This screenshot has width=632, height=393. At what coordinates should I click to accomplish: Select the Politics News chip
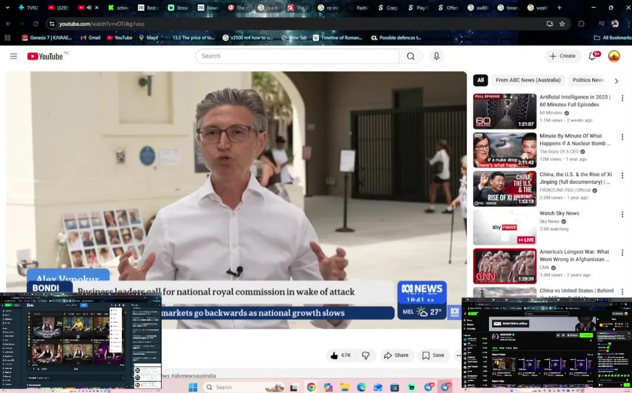(588, 80)
